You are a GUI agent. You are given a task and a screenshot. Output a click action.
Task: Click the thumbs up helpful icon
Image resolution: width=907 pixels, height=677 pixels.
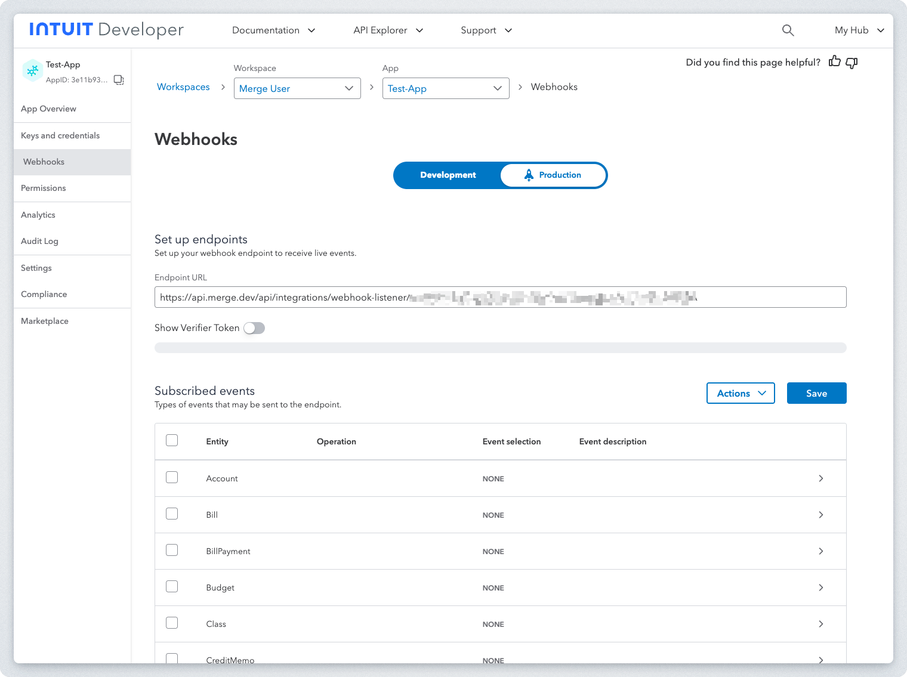tap(834, 61)
